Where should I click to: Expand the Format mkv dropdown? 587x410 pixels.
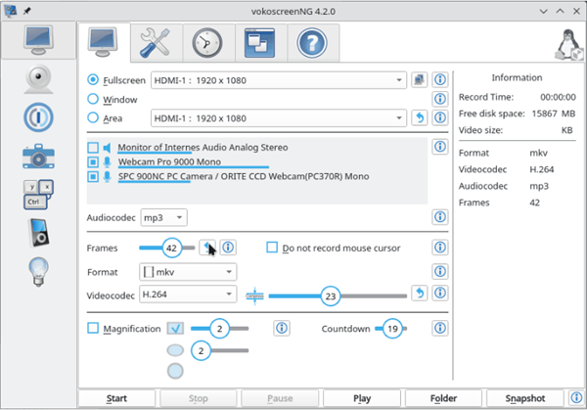point(188,271)
